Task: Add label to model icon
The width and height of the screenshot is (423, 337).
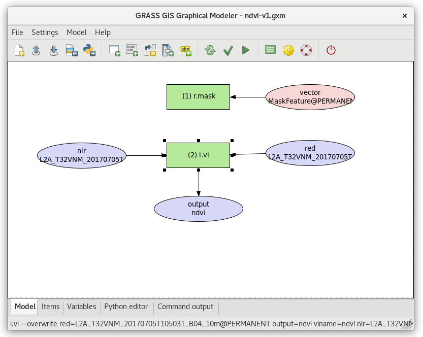Action: pos(185,50)
